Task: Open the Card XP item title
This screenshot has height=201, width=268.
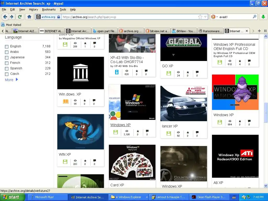Action: 117,185
